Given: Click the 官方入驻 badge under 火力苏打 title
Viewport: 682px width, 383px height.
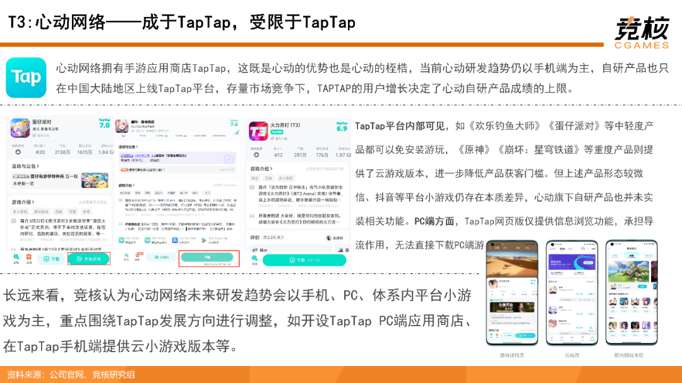Looking at the screenshot, I should pos(279,139).
